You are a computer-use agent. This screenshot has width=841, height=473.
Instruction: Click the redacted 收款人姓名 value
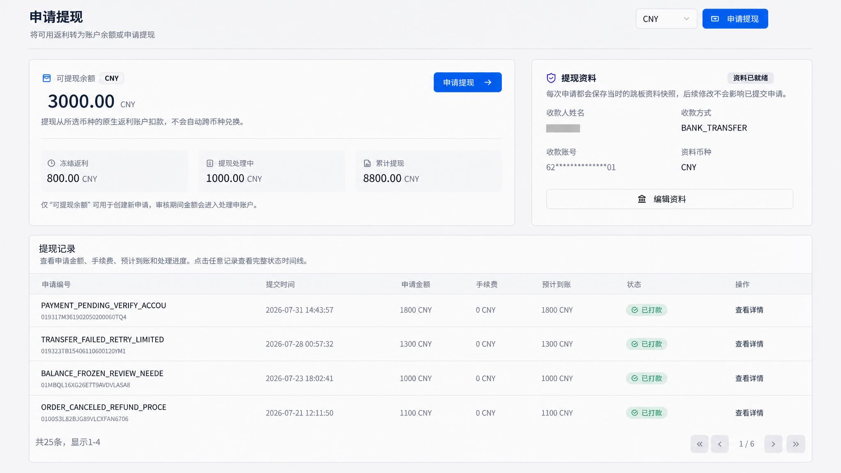[563, 129]
